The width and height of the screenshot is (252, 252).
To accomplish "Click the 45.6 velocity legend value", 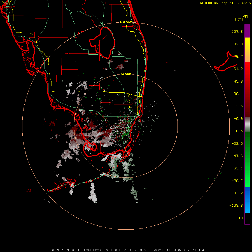I will 238,81.
